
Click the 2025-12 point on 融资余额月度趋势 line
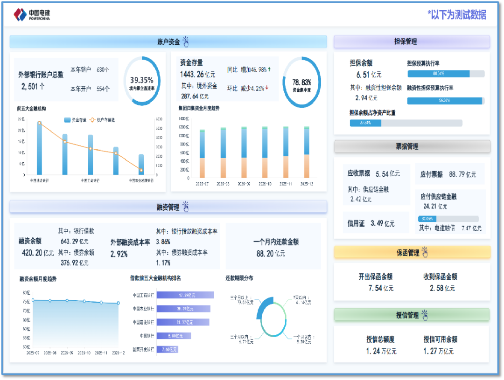tap(118, 303)
